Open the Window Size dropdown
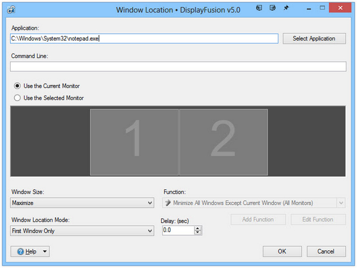 coord(82,203)
